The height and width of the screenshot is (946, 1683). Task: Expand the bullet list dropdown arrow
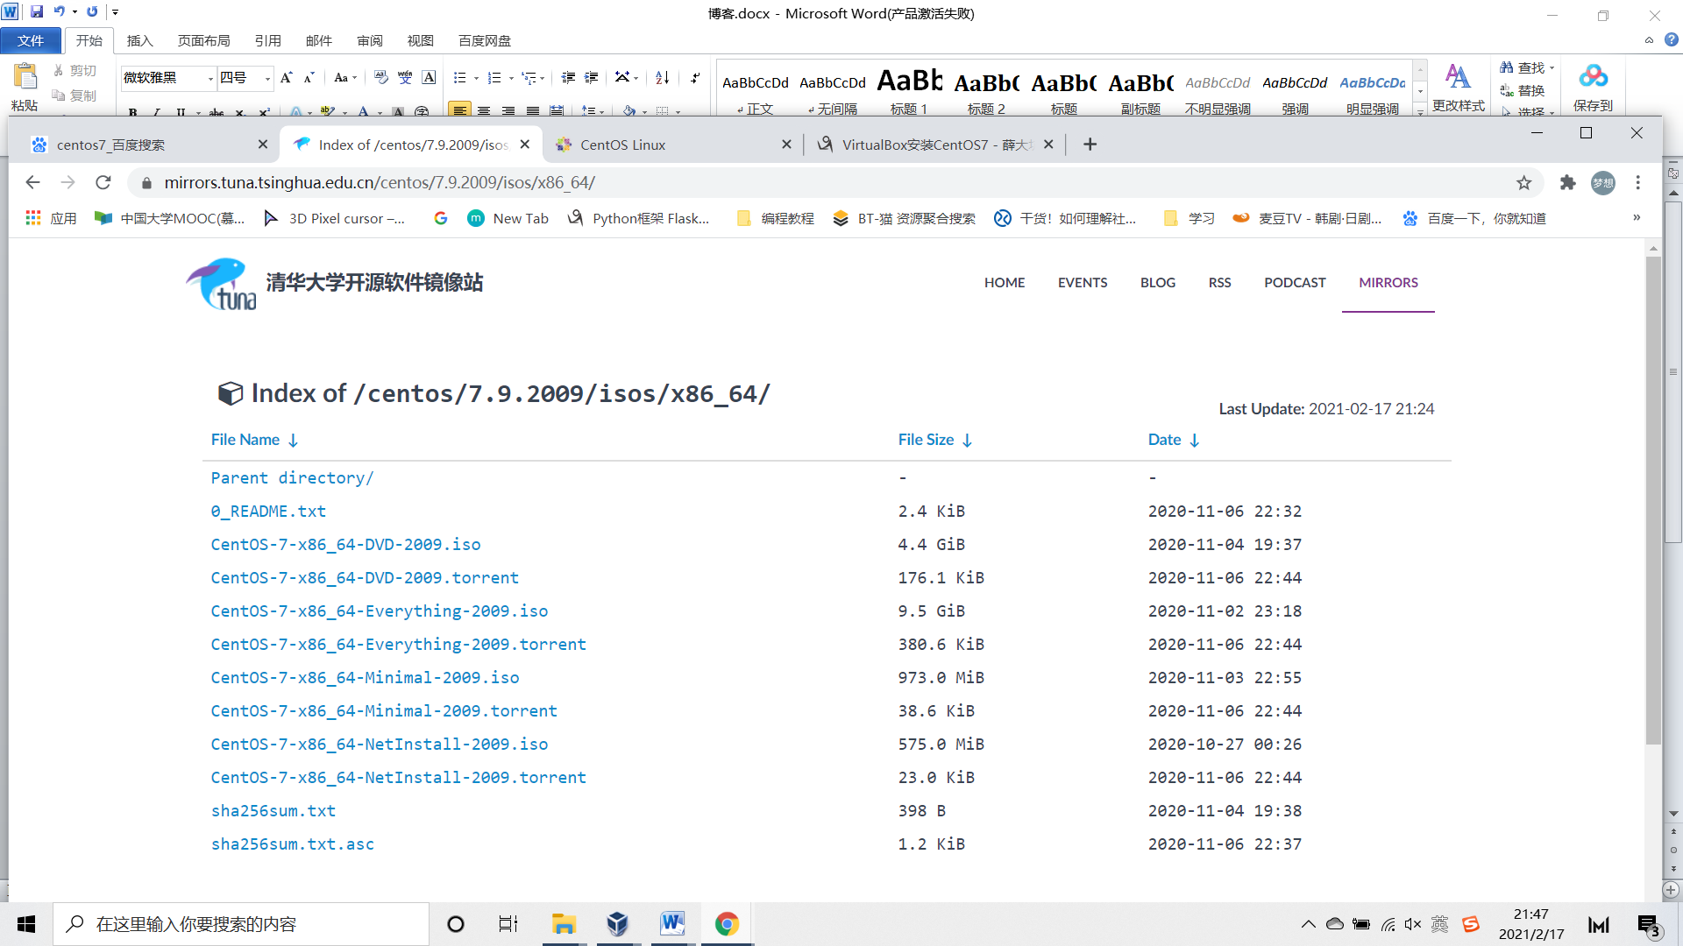[476, 79]
